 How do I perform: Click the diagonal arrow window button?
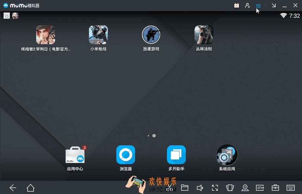click(274, 5)
